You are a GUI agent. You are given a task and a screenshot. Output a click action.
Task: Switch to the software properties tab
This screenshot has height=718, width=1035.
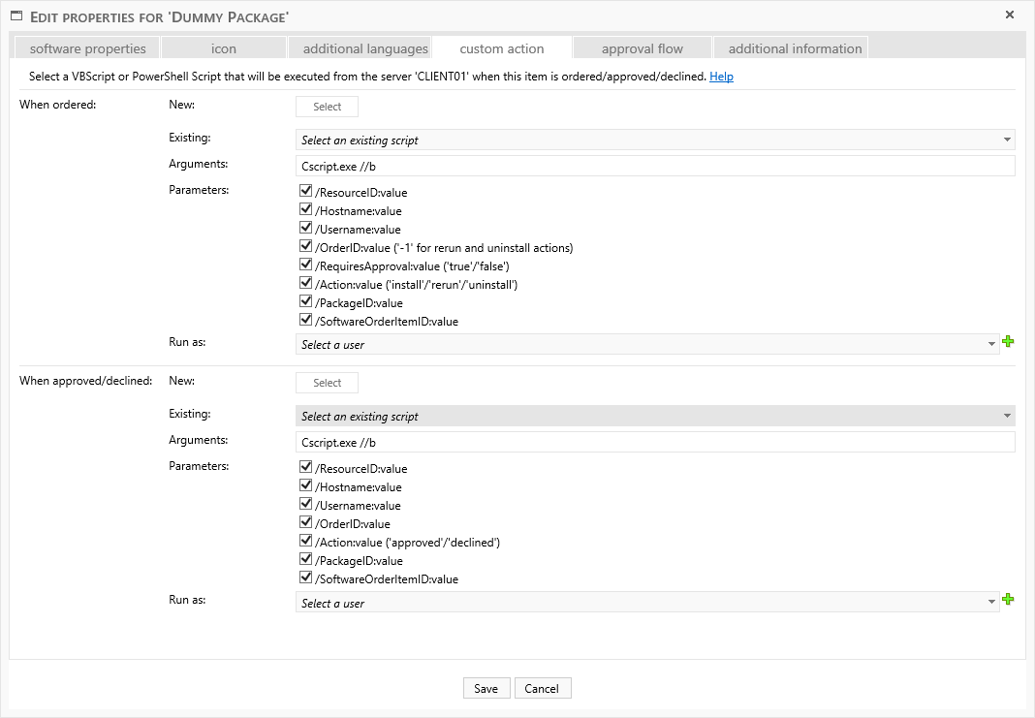click(87, 48)
